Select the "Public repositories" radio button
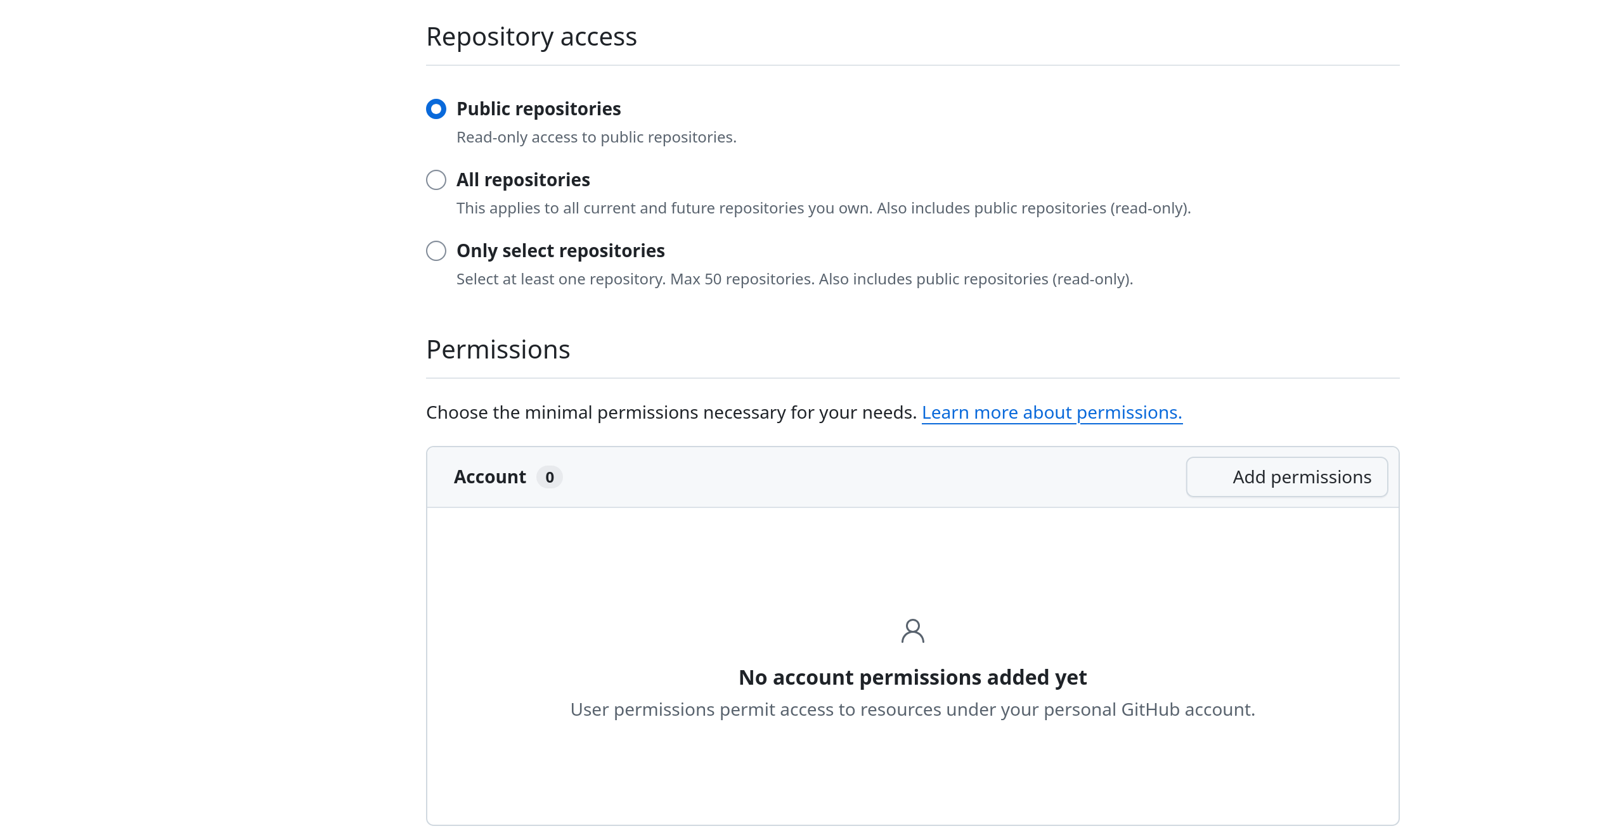This screenshot has height=838, width=1623. coord(436,109)
